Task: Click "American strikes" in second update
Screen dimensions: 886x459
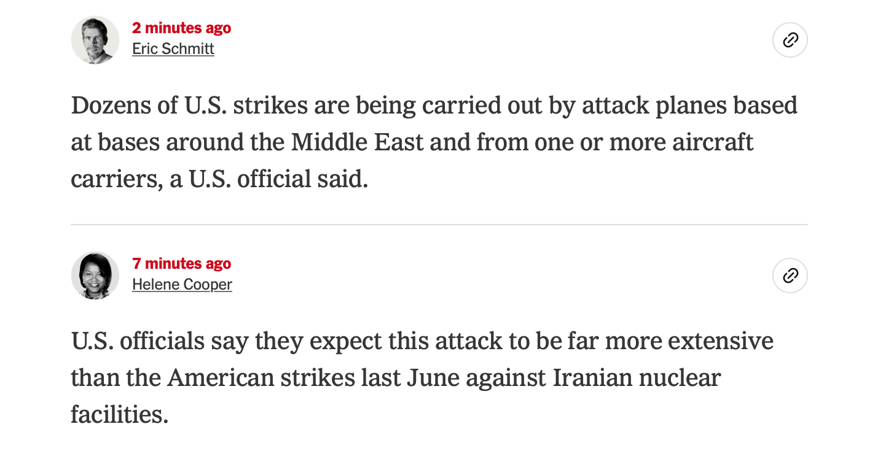Action: [x=261, y=377]
